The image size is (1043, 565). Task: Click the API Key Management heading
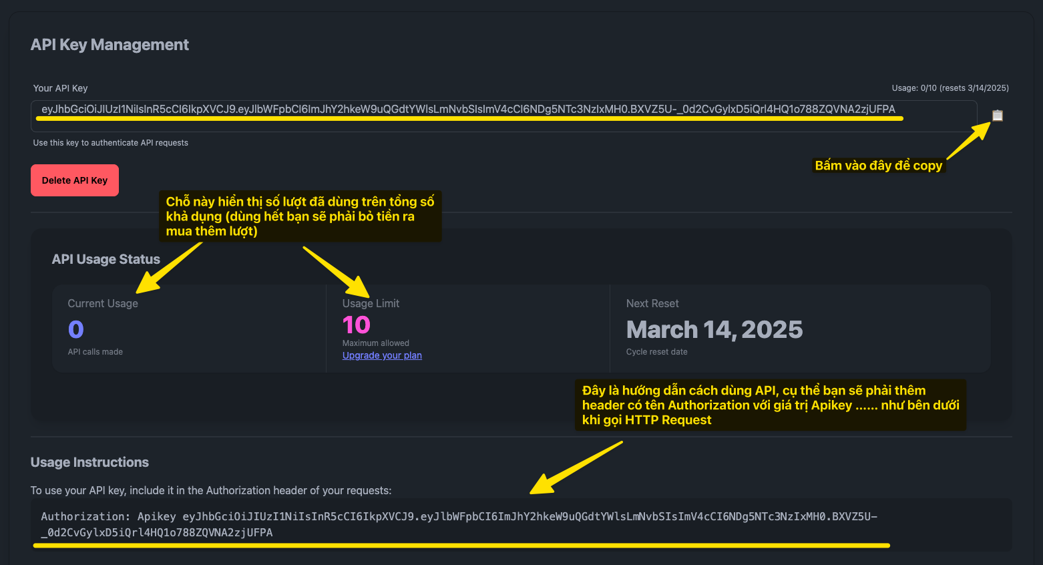click(x=110, y=45)
